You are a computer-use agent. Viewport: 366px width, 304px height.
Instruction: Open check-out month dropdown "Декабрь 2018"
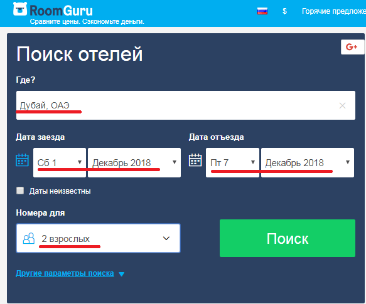[x=308, y=162]
